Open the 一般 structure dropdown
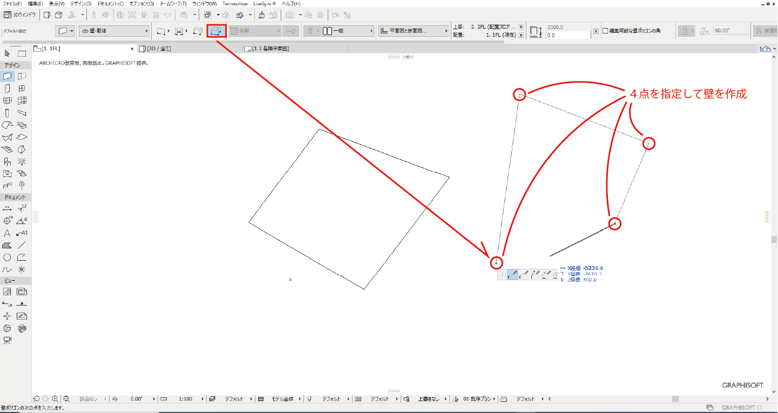The width and height of the screenshot is (778, 413). coord(371,31)
